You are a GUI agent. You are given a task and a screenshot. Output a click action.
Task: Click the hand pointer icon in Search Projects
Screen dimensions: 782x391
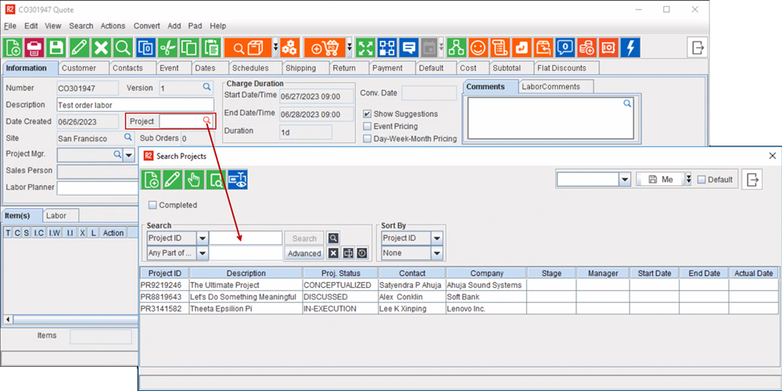[194, 180]
